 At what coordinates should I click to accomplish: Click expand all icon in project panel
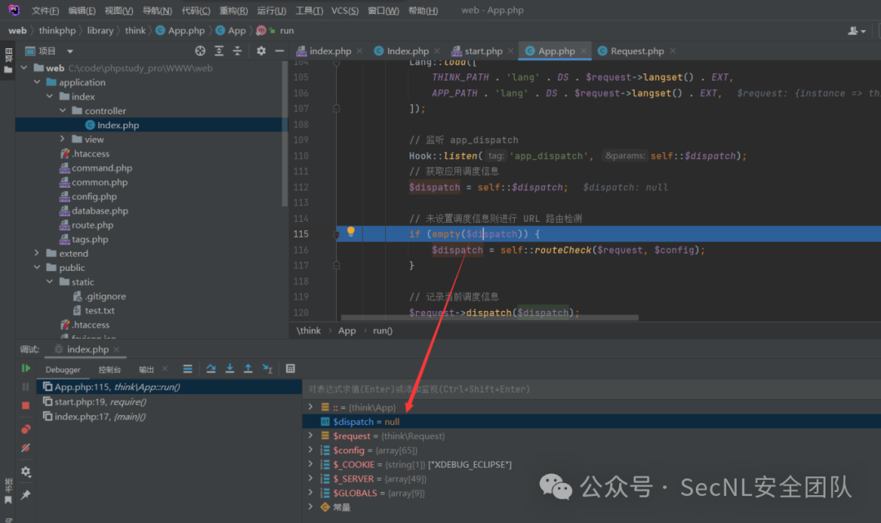point(219,51)
